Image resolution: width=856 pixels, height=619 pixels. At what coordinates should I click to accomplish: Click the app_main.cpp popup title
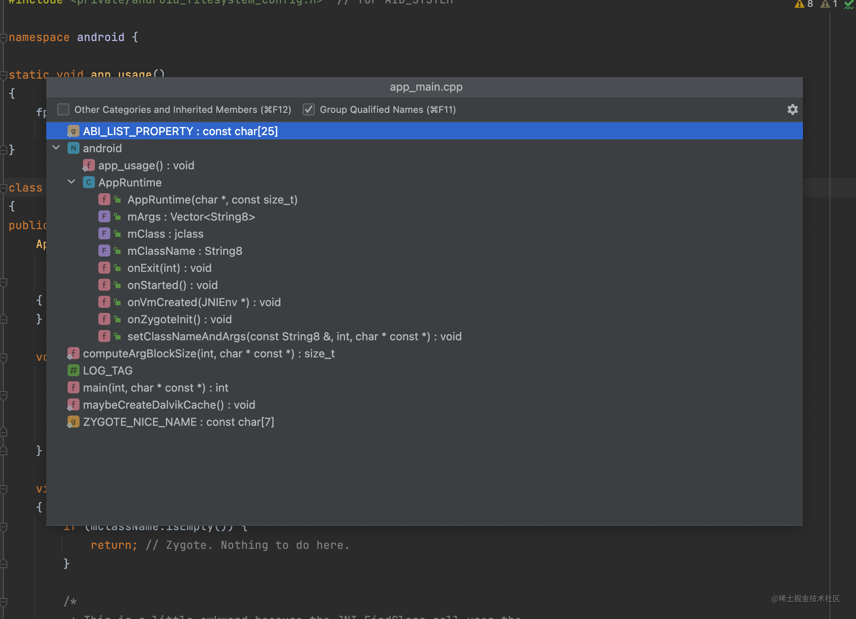tap(426, 87)
